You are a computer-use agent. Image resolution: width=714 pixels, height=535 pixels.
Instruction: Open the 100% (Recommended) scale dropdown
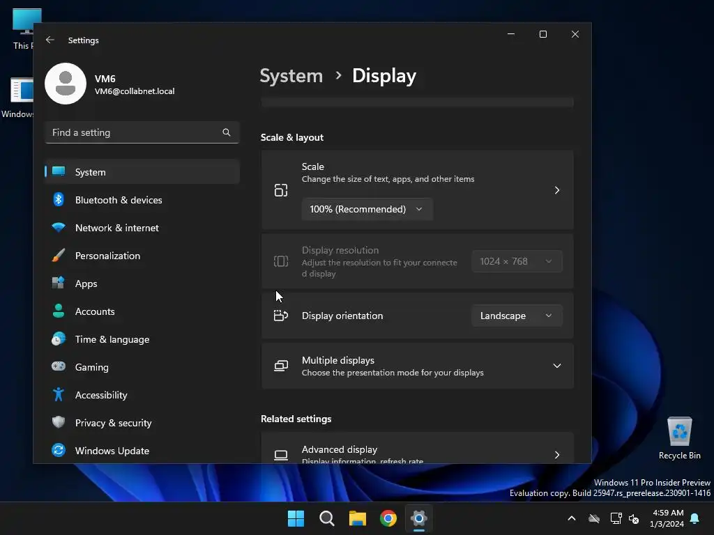(x=367, y=209)
